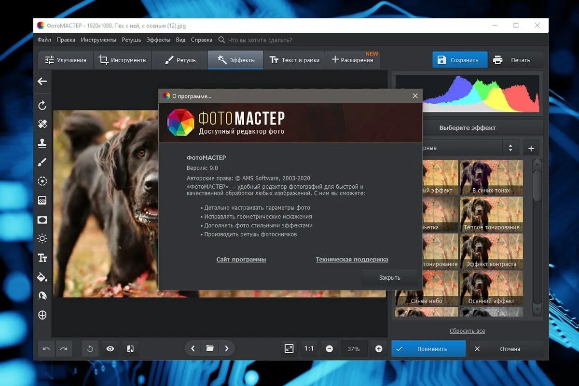
Task: Select the portrait face retouch tool
Action: coord(42,296)
